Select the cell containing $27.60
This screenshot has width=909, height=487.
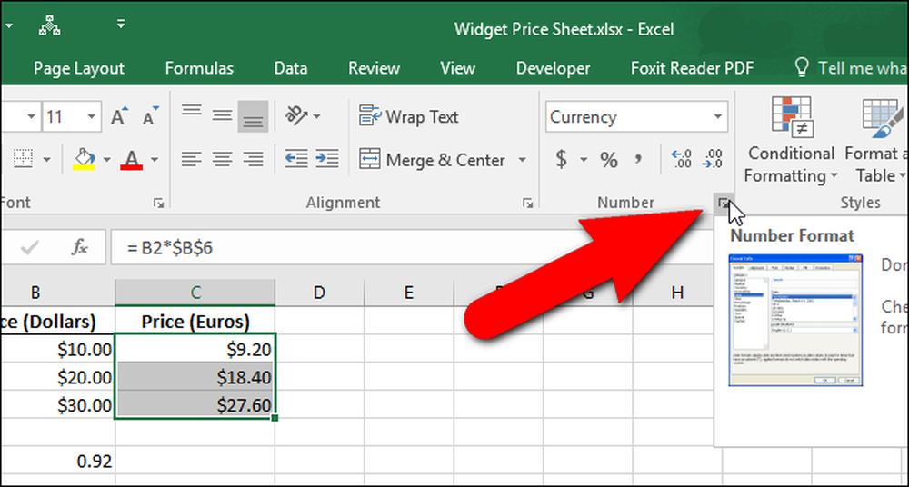[195, 404]
